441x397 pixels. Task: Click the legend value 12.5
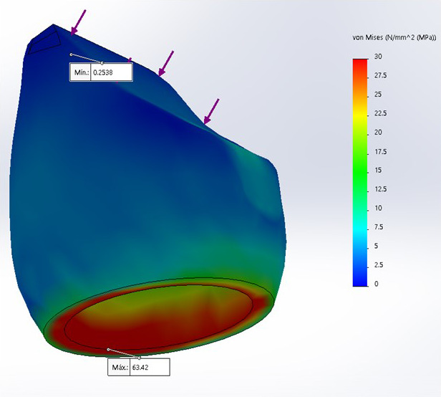click(x=380, y=189)
